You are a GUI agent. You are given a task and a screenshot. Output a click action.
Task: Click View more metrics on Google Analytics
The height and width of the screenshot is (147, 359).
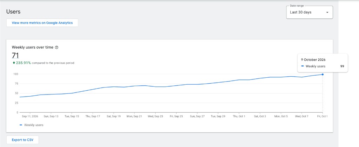[42, 23]
